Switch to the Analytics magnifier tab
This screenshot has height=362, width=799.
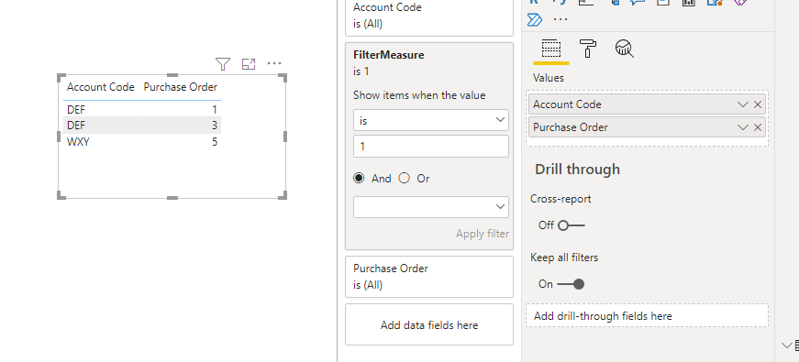(625, 49)
